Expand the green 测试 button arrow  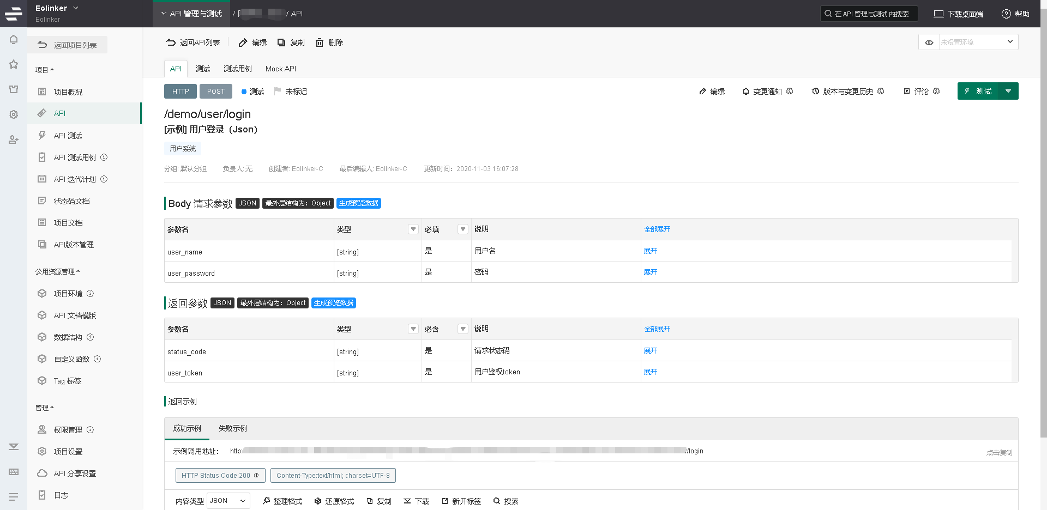pos(1008,91)
